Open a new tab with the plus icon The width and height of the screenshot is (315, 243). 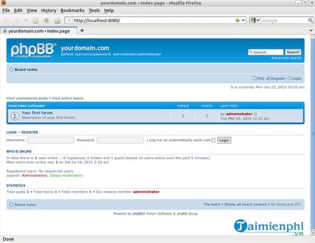(x=82, y=31)
